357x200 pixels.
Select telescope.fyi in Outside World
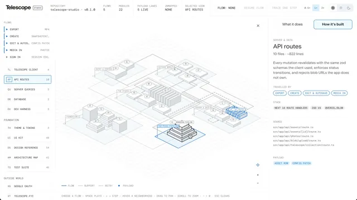pyautogui.click(x=27, y=196)
